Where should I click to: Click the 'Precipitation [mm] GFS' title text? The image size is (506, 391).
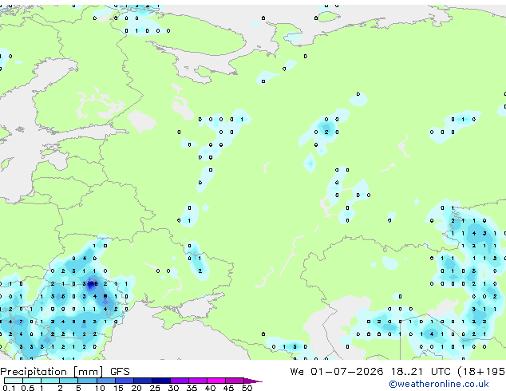(65, 372)
